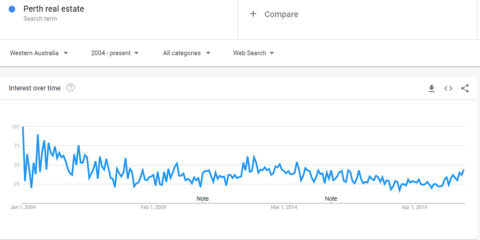This screenshot has height=240, width=480.
Task: Add a Compare search term
Action: click(x=281, y=14)
